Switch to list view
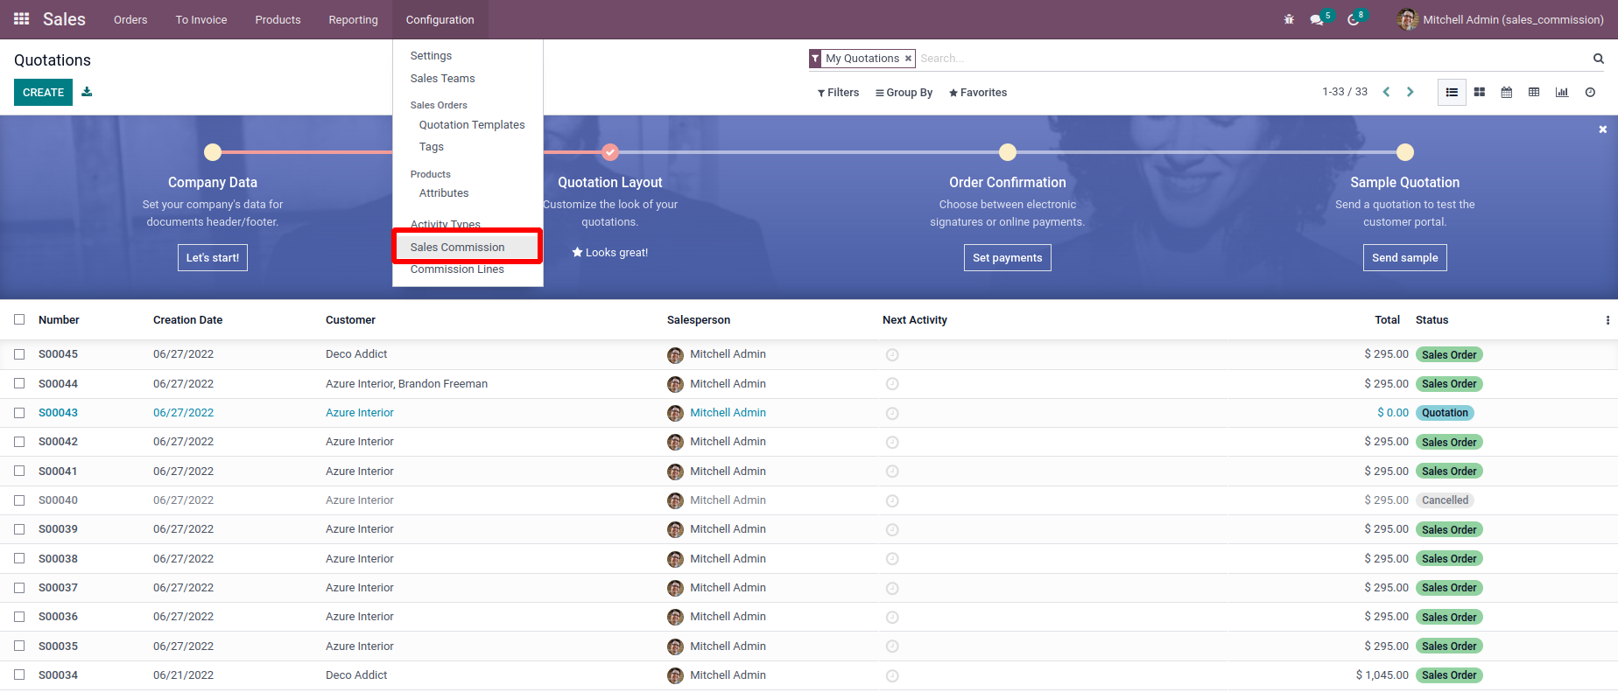This screenshot has width=1618, height=692. click(x=1452, y=92)
